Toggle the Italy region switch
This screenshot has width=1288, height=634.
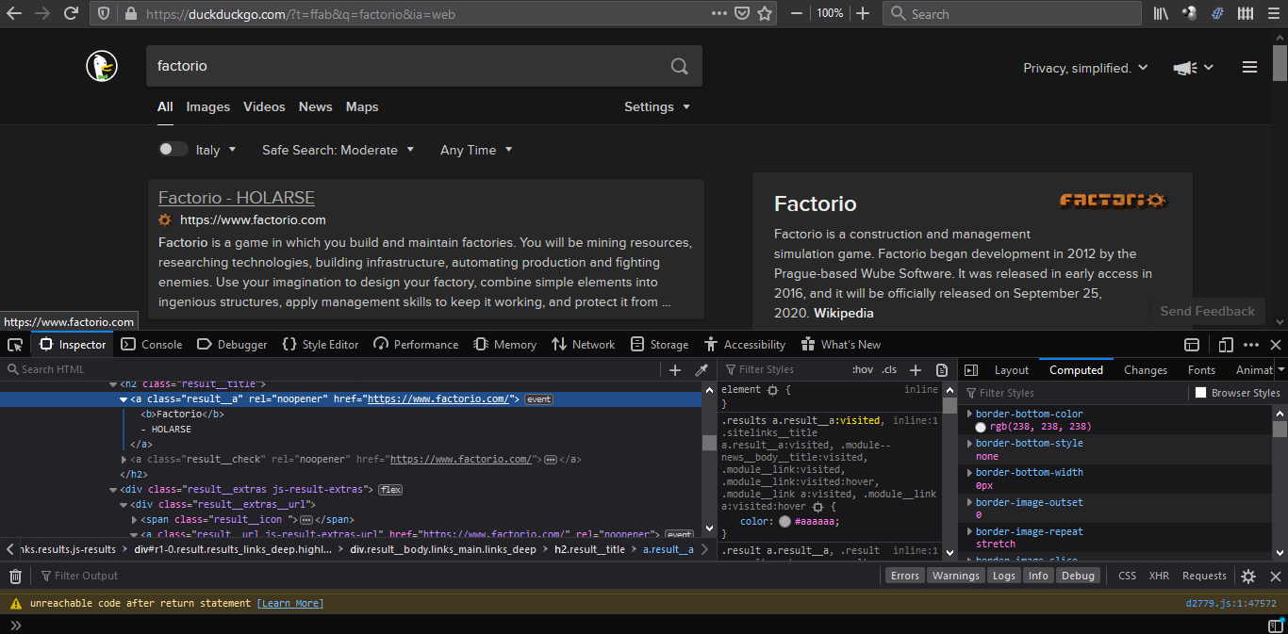173,149
